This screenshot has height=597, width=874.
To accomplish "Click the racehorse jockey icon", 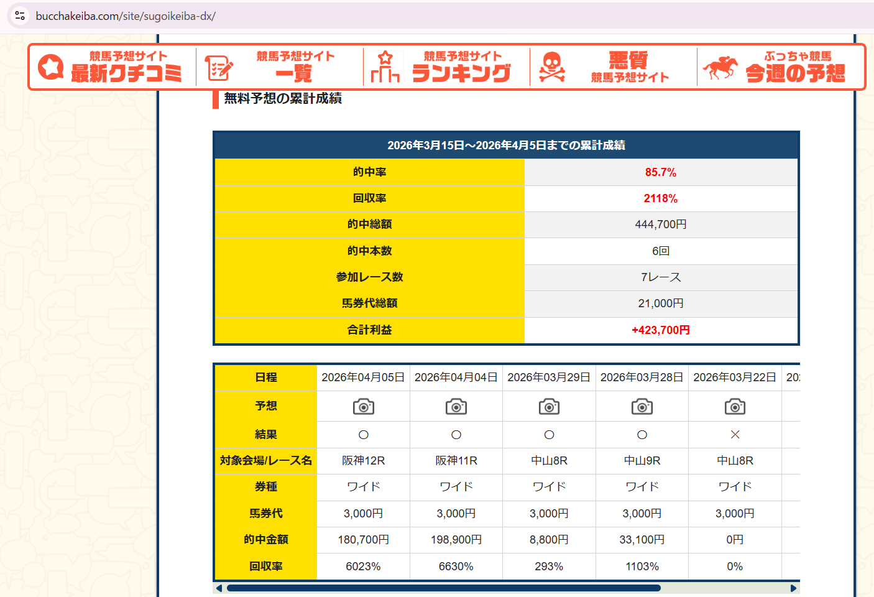I will [720, 68].
